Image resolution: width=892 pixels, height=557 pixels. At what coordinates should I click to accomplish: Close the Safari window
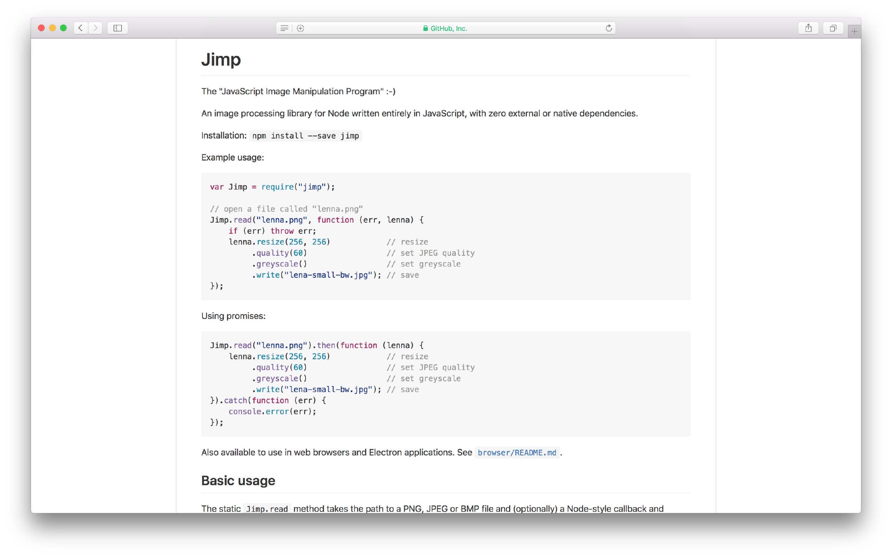[41, 28]
